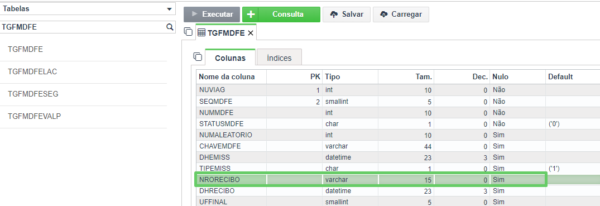This screenshot has height=206, width=600.
Task: Click the copy icon beside Colunas tab
Action: click(x=198, y=57)
